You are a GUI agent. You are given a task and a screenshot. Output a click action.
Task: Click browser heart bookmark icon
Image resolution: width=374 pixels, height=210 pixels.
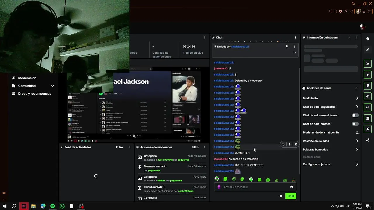tap(351, 11)
